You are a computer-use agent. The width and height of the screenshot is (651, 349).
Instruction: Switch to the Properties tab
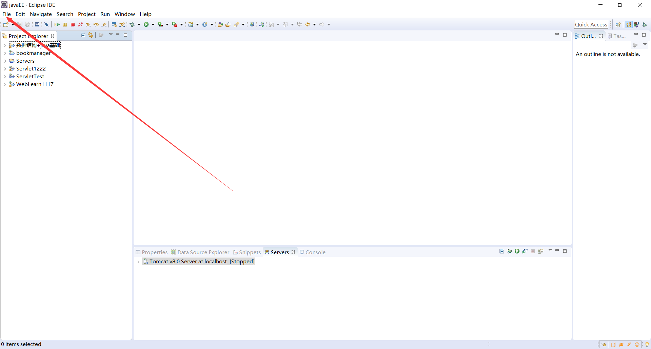[152, 252]
